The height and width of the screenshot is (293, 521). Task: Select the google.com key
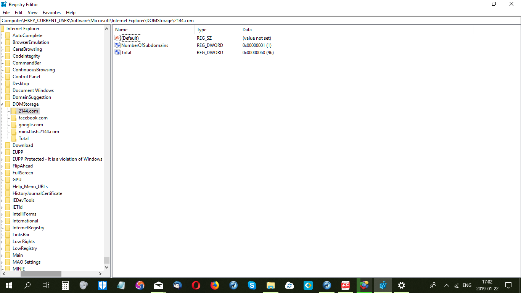click(31, 125)
